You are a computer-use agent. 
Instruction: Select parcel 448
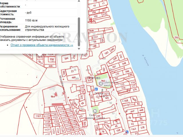[141, 110]
